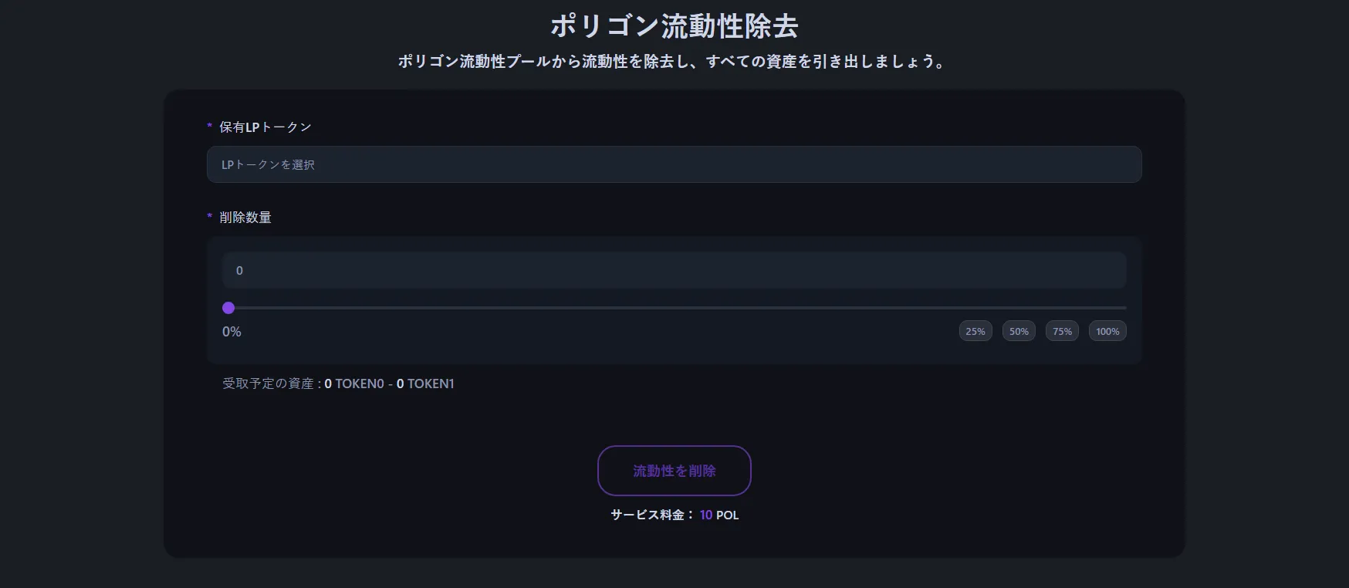Image resolution: width=1349 pixels, height=588 pixels.
Task: Set removal amount to 100%
Action: pyautogui.click(x=1107, y=332)
